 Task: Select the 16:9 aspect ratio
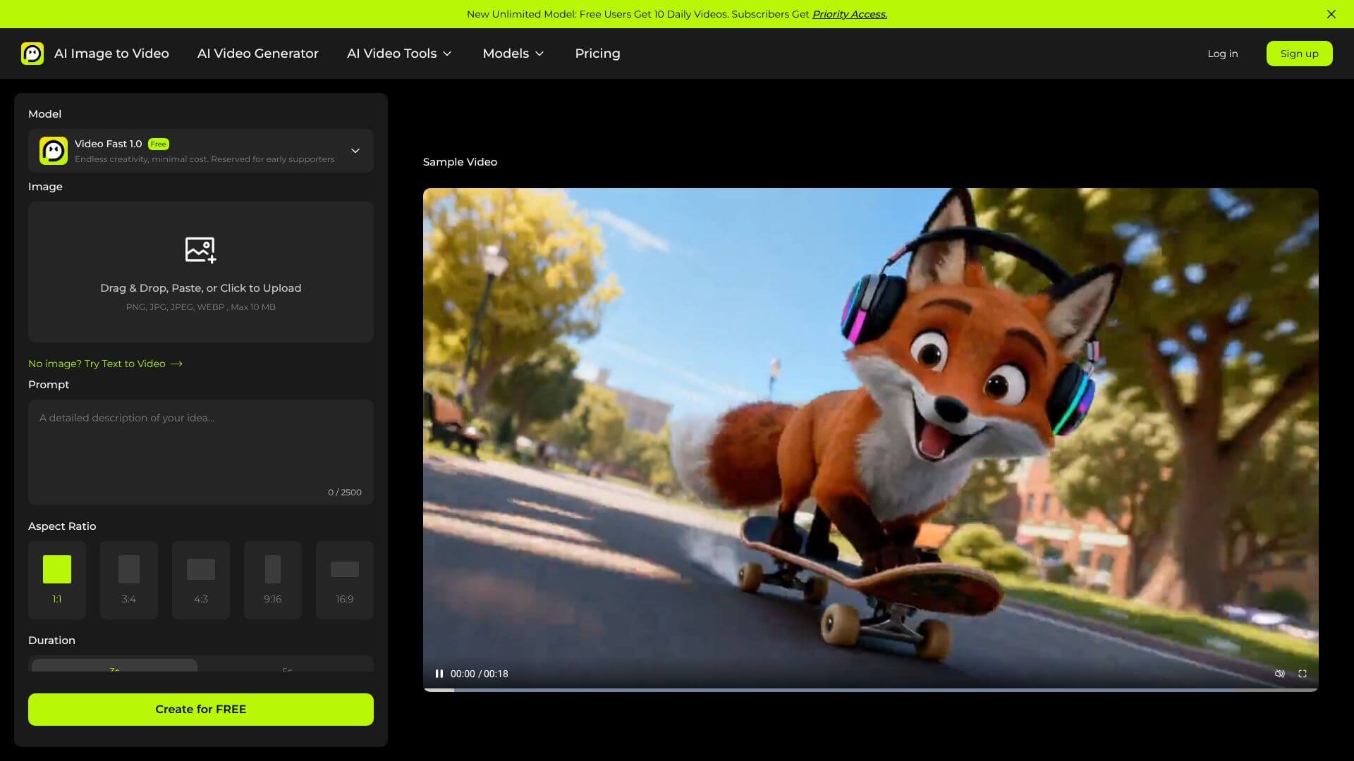345,580
